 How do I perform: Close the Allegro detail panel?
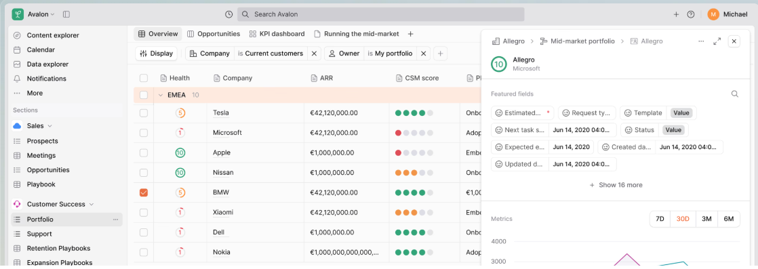(x=734, y=41)
